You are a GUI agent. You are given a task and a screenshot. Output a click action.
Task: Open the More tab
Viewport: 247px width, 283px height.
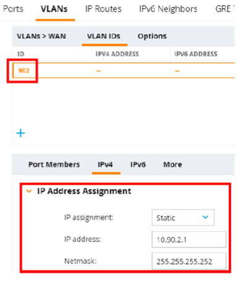(x=172, y=164)
